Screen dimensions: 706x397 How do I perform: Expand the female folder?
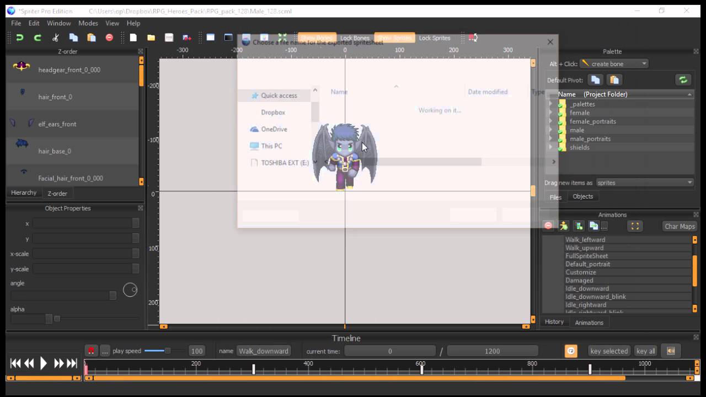(550, 112)
